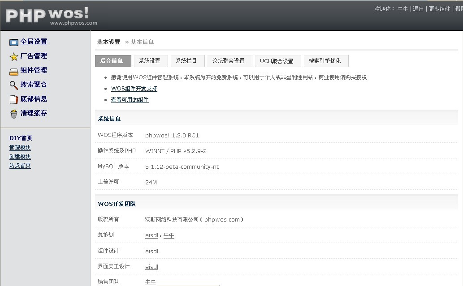463x286 pixels.
Task: Open the 查看可用的组件 link
Action: point(130,100)
